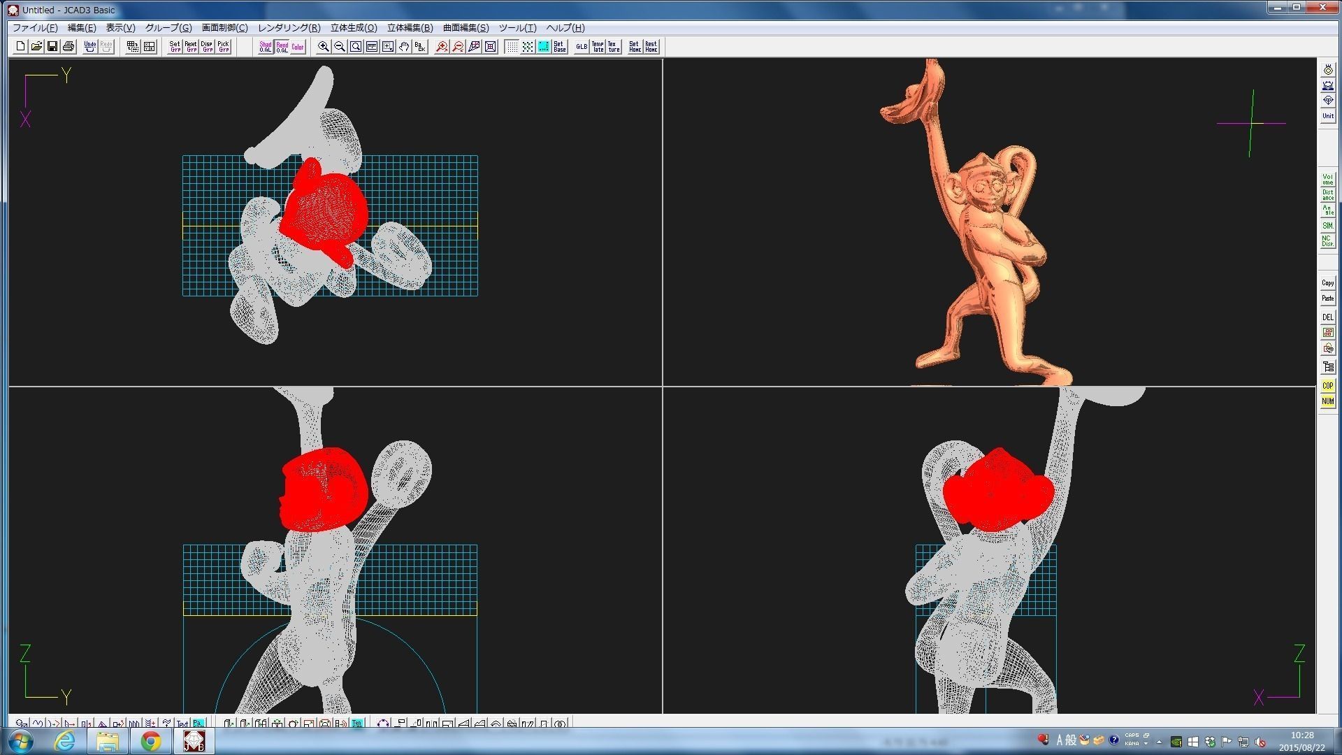Launch Internet Explorer from the taskbar
The height and width of the screenshot is (755, 1342).
64,741
